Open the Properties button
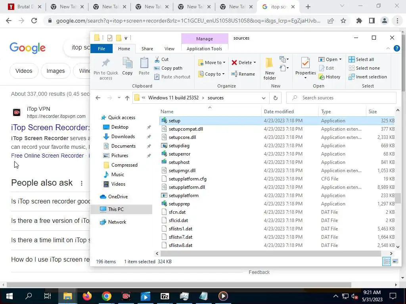406x304 pixels. (306, 68)
